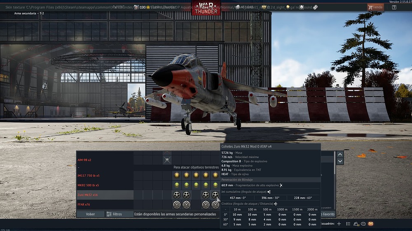Open the mail inbox envelope icon

(370, 224)
